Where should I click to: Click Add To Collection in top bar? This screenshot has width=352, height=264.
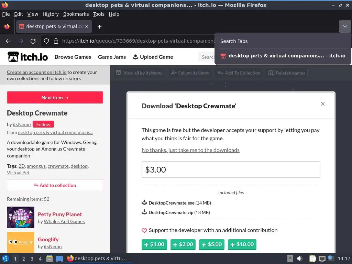pyautogui.click(x=239, y=73)
